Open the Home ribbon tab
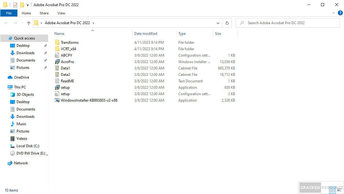Screen dimensions: 344x194 [26, 13]
